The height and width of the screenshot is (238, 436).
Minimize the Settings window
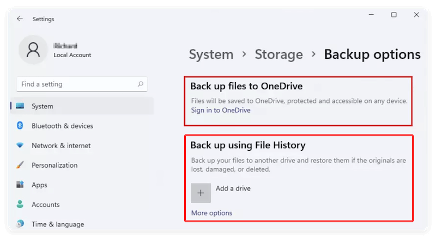click(371, 15)
